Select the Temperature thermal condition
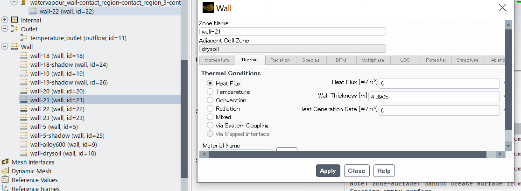Screen dimensions: 521x191 pyautogui.click(x=210, y=92)
